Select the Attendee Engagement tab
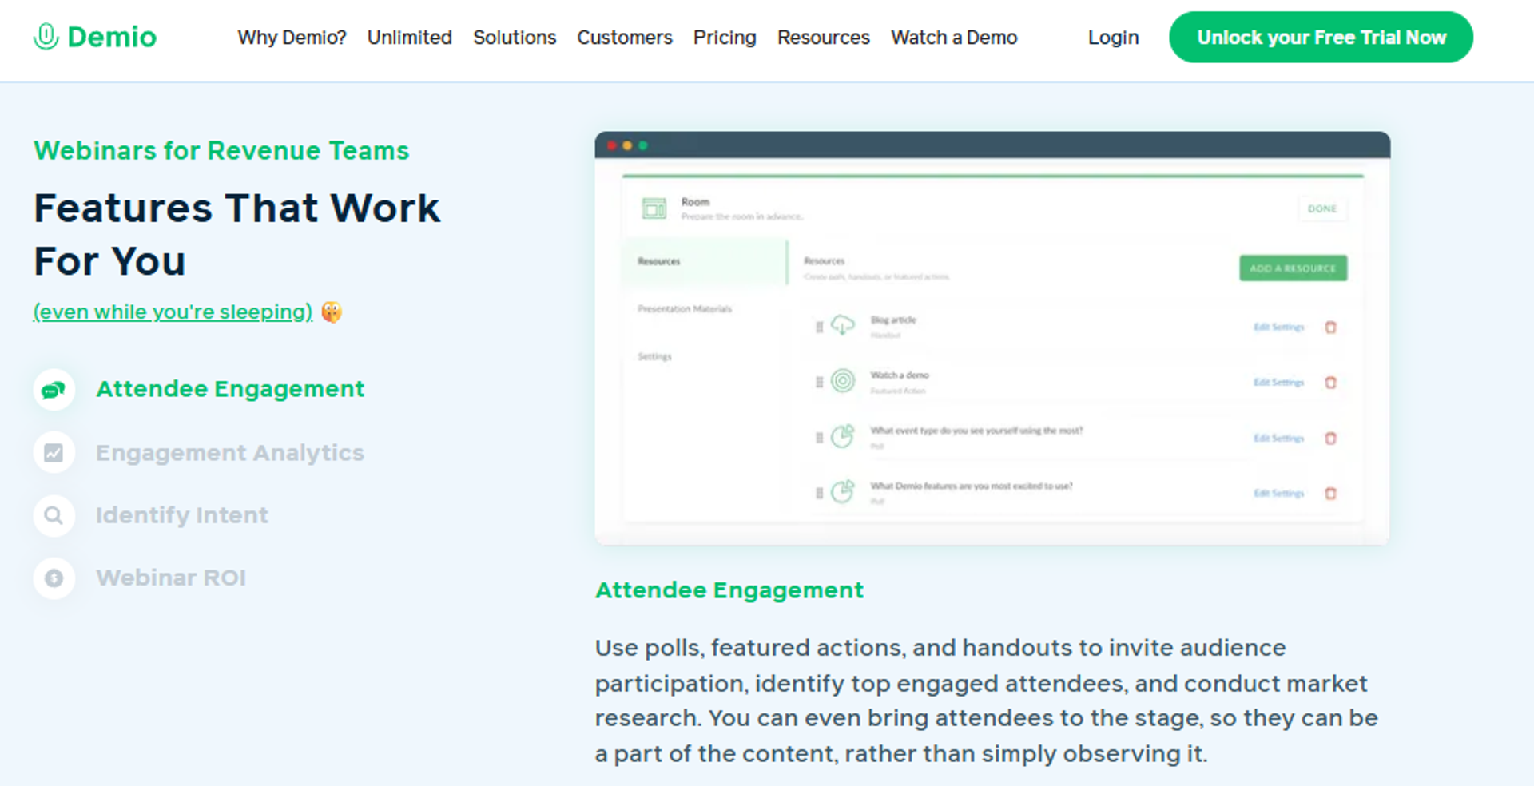This screenshot has height=786, width=1534. [x=230, y=389]
